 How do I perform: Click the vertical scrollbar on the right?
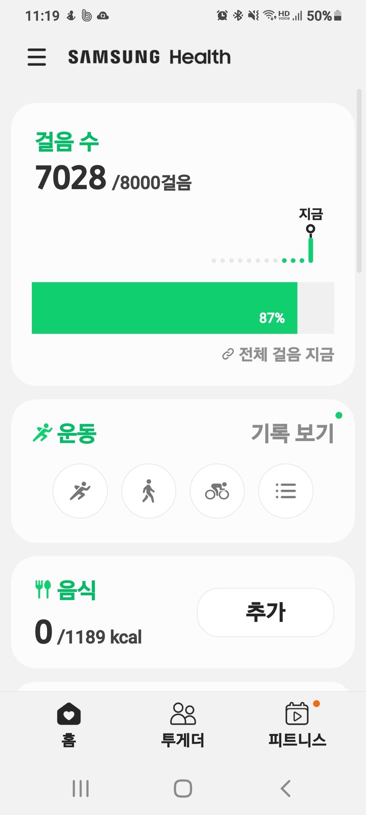click(x=359, y=181)
